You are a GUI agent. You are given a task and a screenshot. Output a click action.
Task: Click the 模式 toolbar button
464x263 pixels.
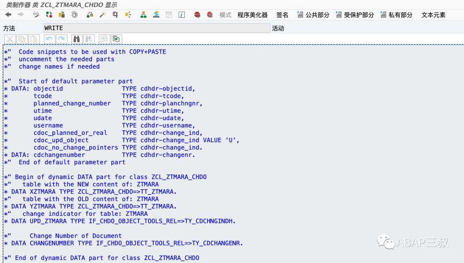point(225,15)
